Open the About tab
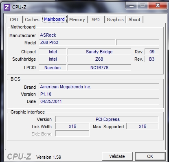Image resolution: width=169 pixels, height=162 pixels. [x=134, y=20]
